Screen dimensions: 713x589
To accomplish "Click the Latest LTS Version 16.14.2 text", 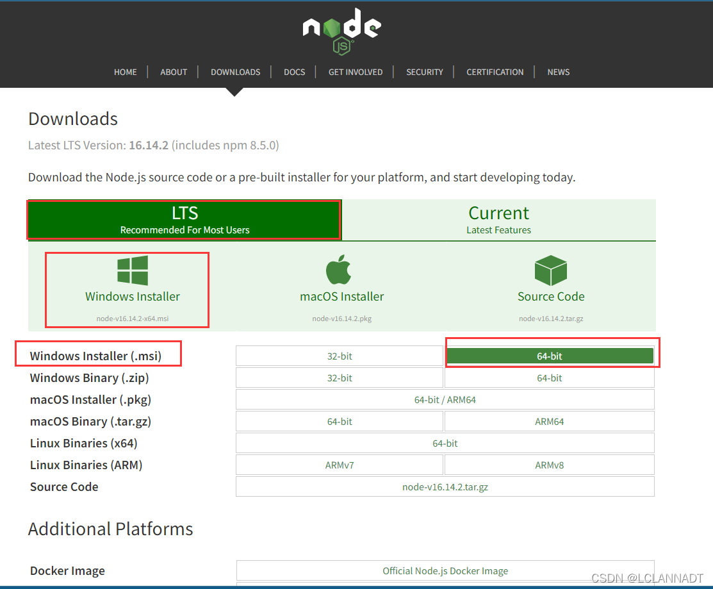I will (154, 145).
